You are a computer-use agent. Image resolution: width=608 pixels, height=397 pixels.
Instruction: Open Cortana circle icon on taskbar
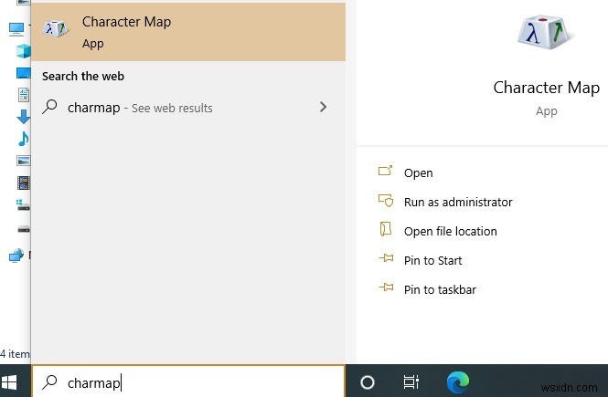click(368, 382)
